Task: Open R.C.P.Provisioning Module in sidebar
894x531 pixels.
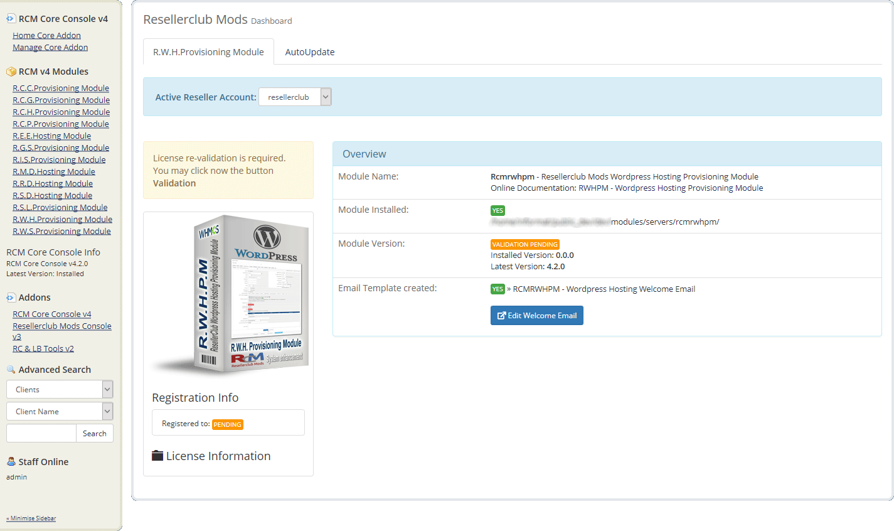Action: pos(61,124)
